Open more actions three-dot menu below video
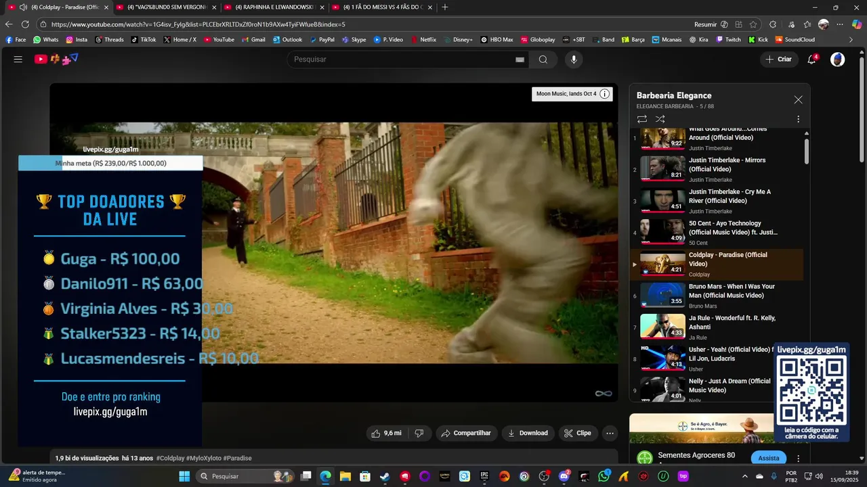867x487 pixels. pyautogui.click(x=610, y=433)
